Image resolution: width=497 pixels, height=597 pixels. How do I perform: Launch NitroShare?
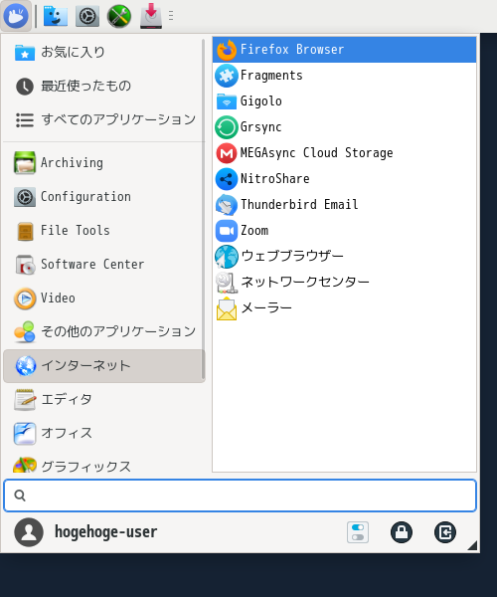coord(344,179)
